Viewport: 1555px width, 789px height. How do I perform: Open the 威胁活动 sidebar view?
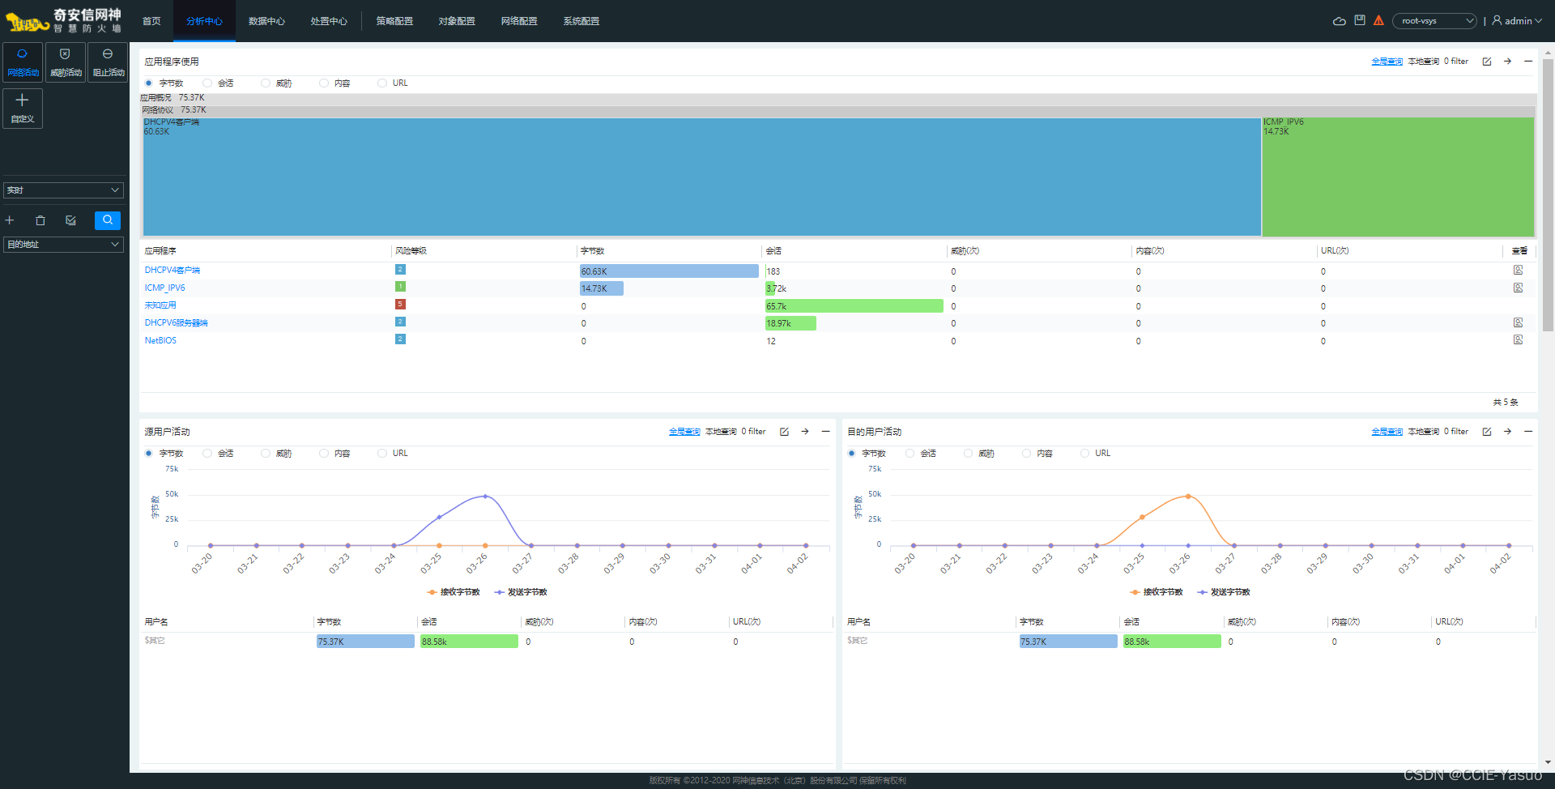(x=66, y=62)
